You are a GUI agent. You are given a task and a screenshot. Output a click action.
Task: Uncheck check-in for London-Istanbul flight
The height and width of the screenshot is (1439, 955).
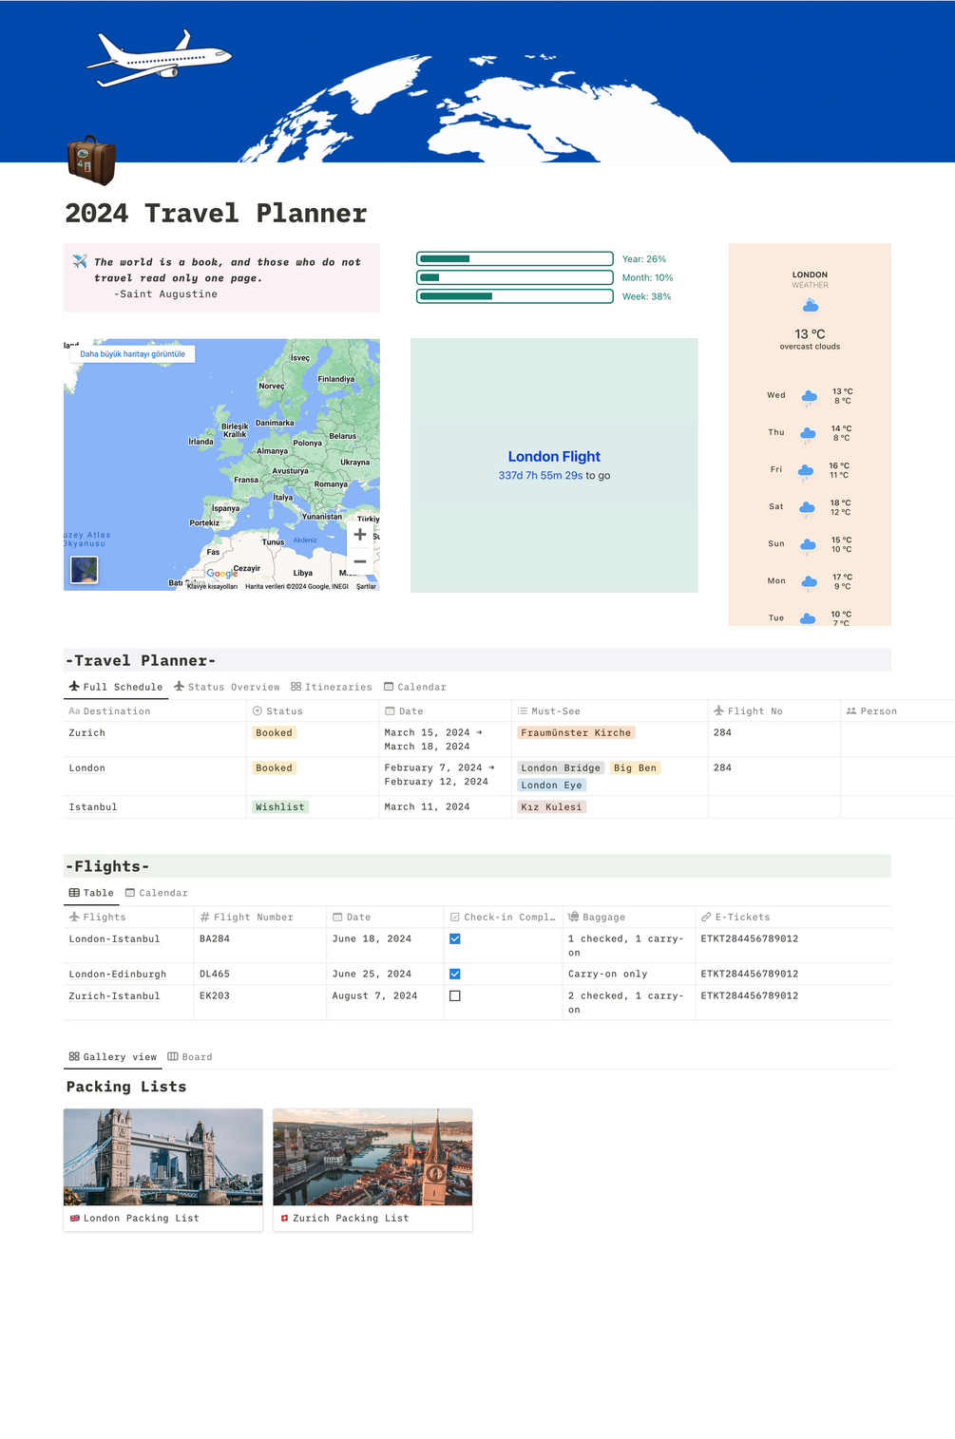tap(455, 939)
